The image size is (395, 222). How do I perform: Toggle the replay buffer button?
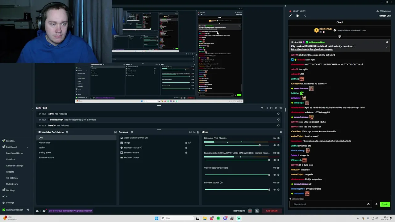pos(257,211)
